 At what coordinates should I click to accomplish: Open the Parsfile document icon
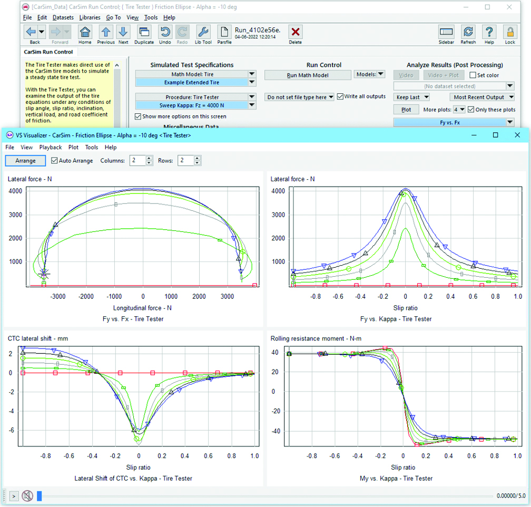pos(224,32)
